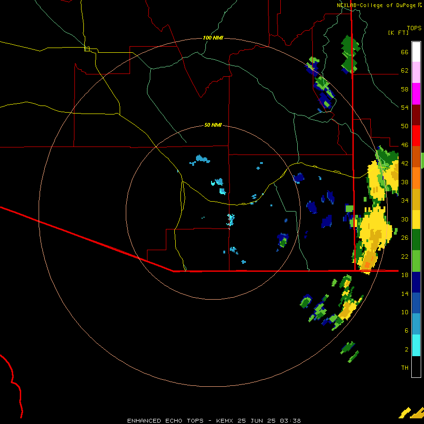Click the legend value 22
This screenshot has width=424, height=424.
coord(405,256)
